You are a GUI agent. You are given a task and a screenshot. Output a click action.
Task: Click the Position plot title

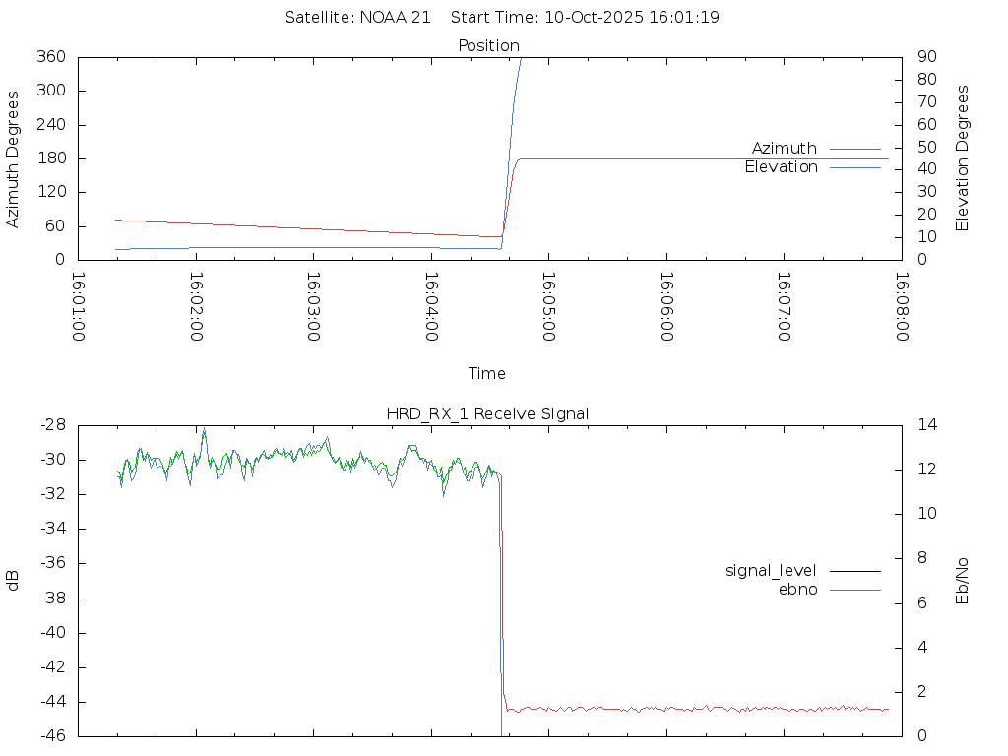click(x=488, y=45)
